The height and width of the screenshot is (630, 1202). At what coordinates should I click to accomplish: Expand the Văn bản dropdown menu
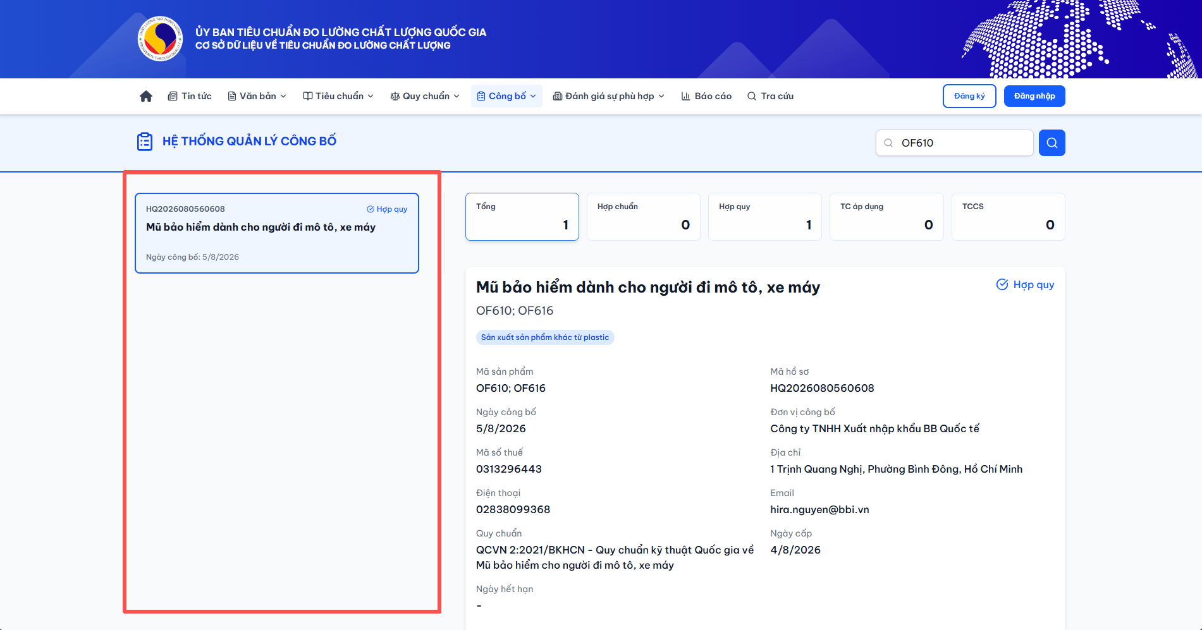point(257,96)
